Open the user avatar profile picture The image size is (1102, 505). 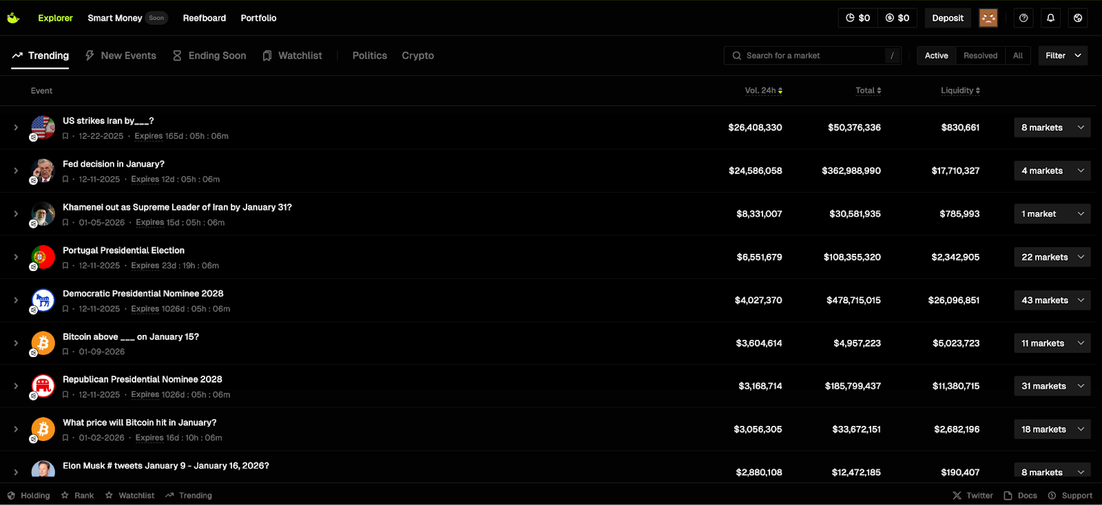tap(988, 18)
